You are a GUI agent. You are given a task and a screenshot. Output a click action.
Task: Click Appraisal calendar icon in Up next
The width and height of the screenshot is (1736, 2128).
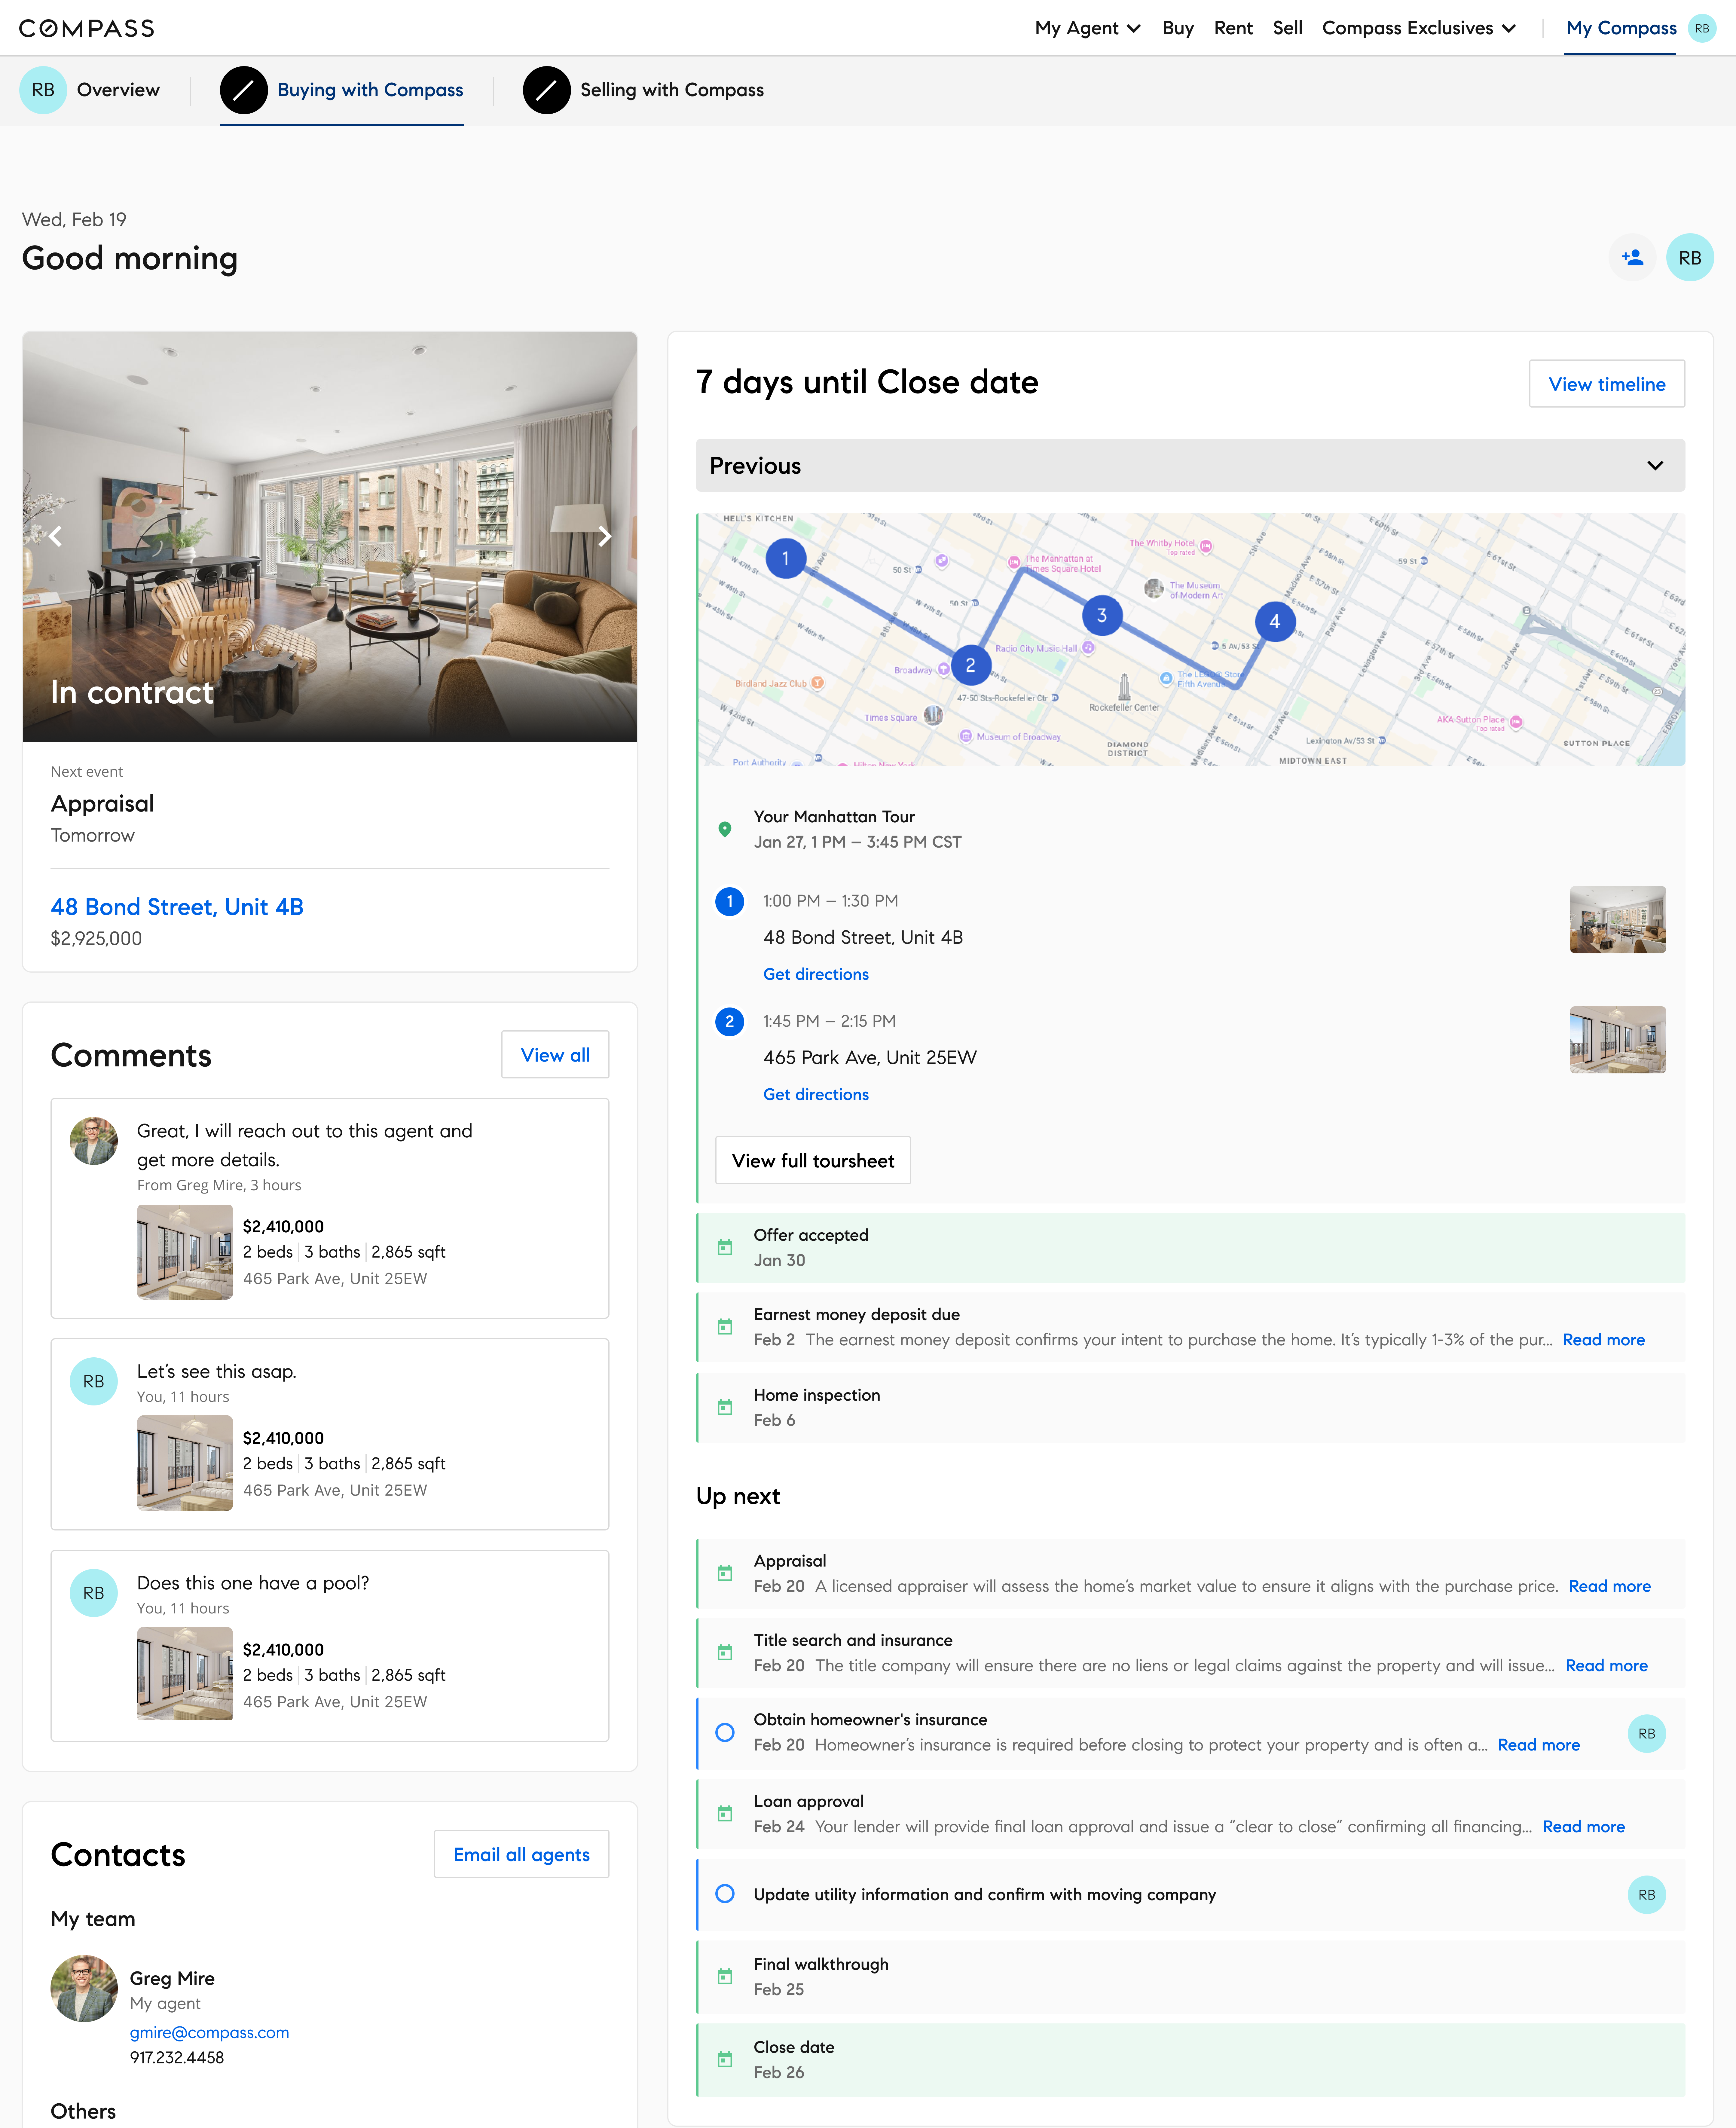[x=725, y=1573]
